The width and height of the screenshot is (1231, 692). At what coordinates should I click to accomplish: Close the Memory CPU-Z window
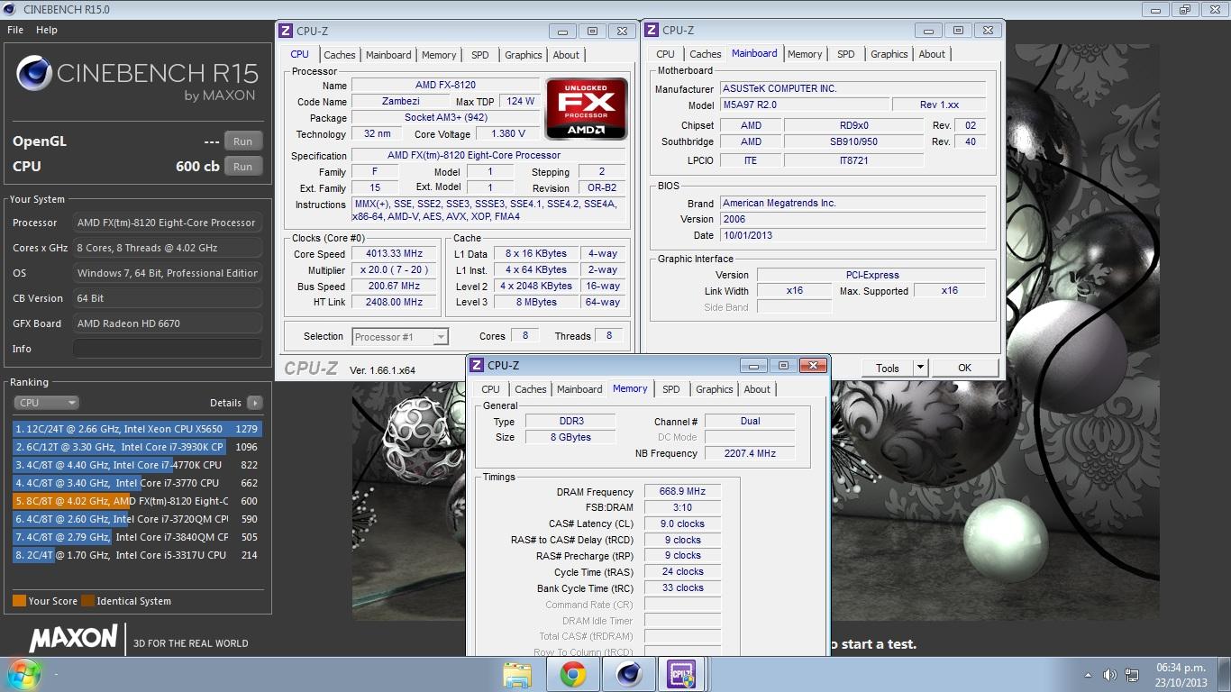[x=813, y=365]
